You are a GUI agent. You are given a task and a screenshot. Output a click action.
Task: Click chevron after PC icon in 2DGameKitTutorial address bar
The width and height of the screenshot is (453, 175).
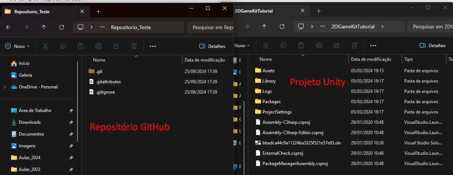(x=312, y=27)
